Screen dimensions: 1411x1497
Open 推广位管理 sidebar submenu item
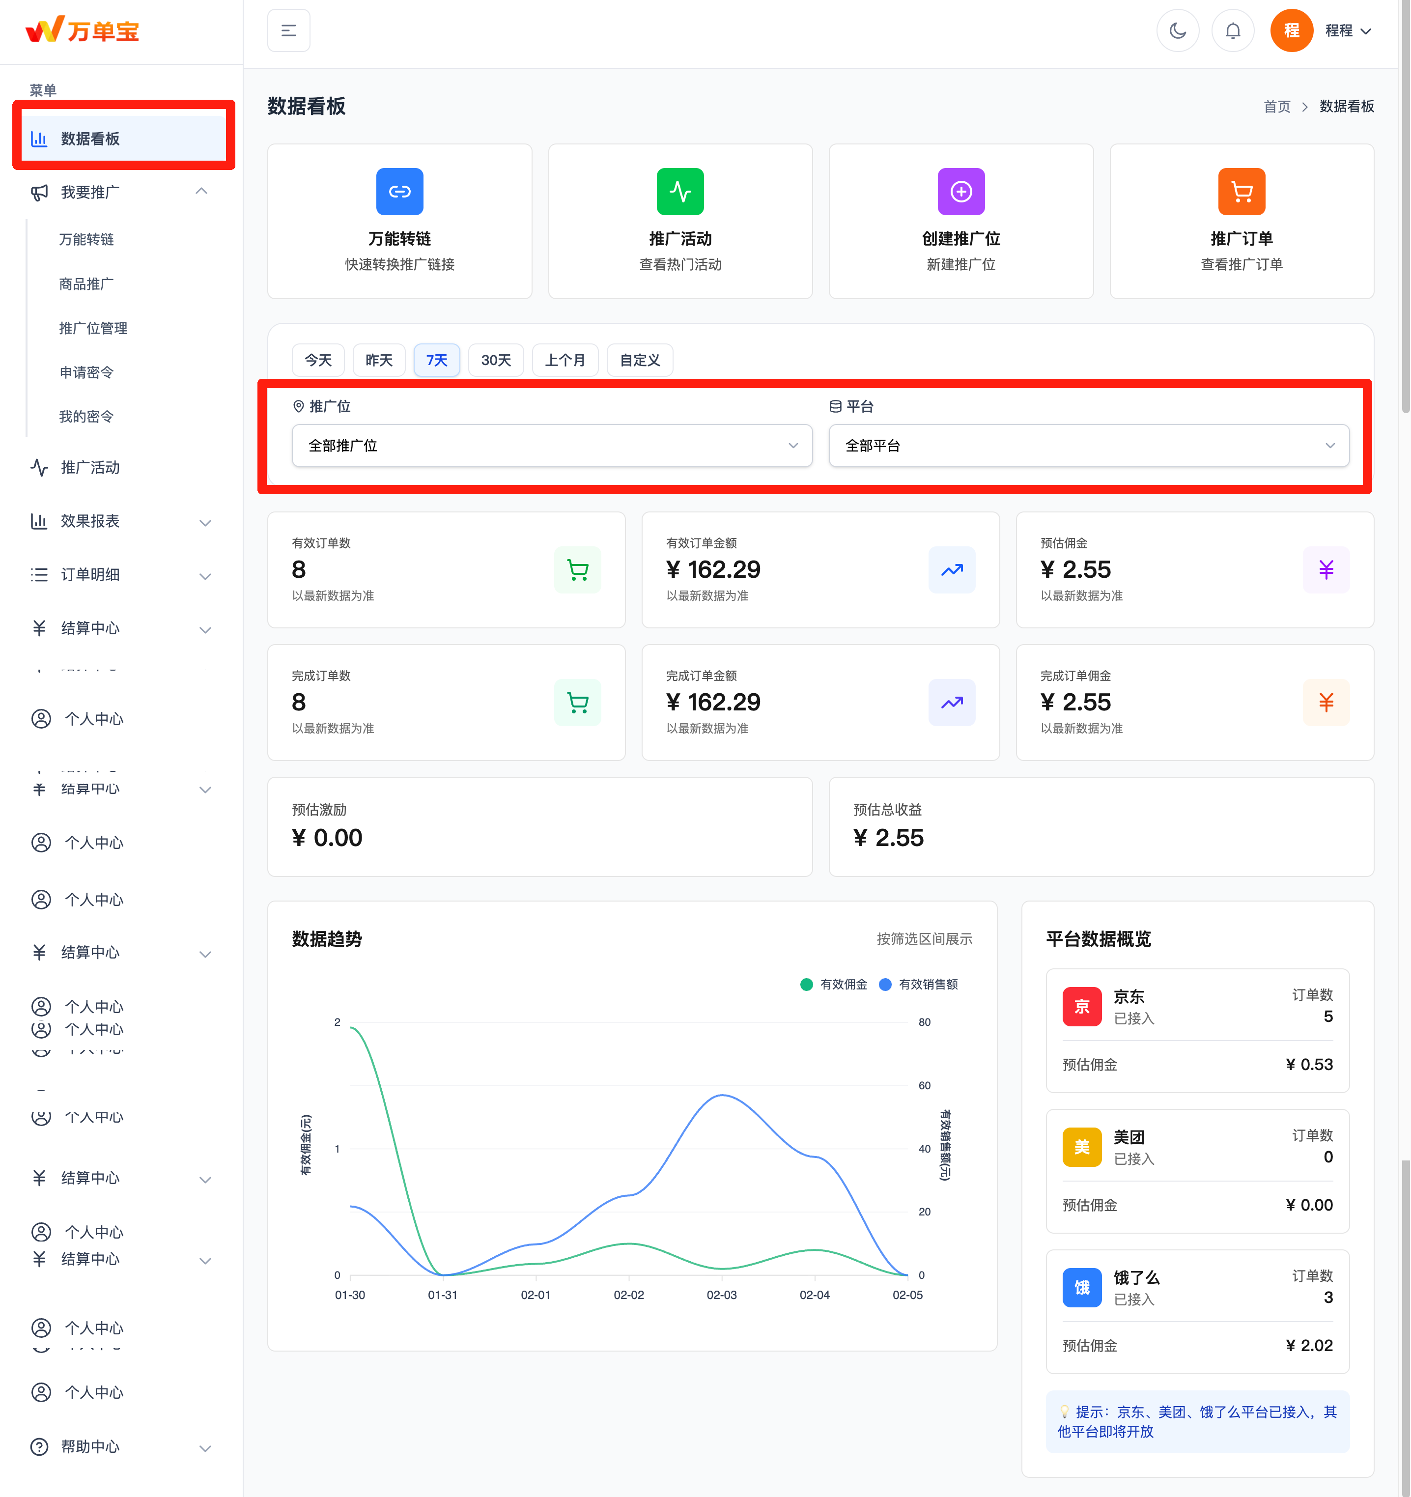[x=93, y=328]
